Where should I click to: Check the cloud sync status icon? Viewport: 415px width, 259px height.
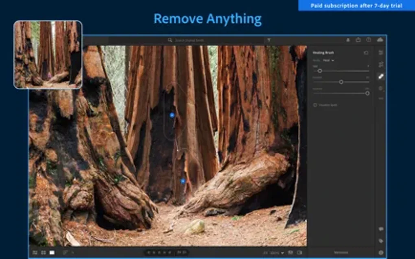pyautogui.click(x=380, y=40)
